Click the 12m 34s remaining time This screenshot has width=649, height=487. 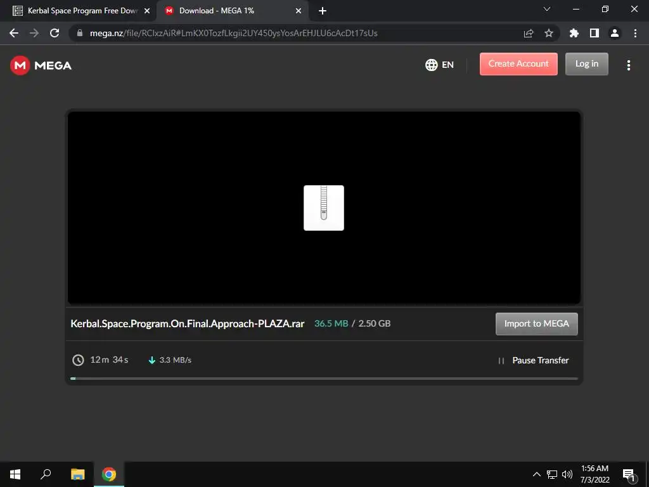tap(109, 360)
